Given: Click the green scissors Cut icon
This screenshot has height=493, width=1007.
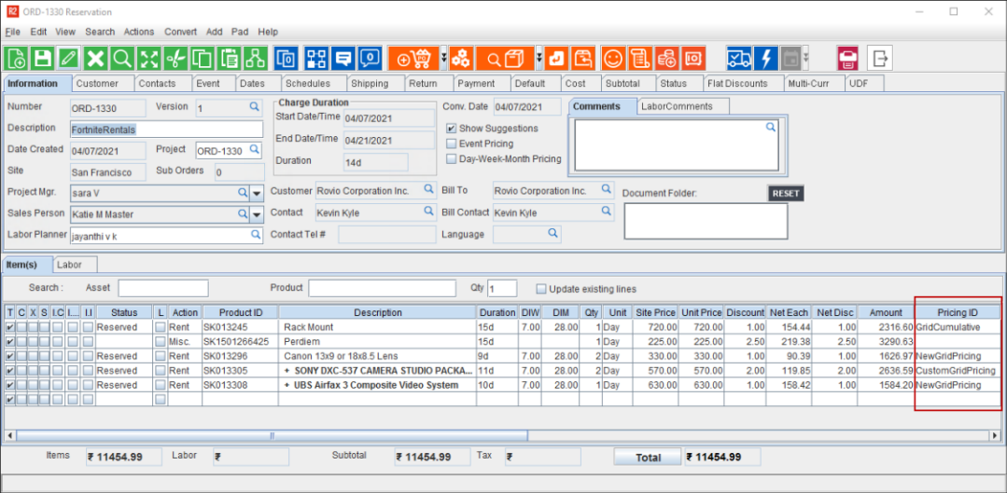Looking at the screenshot, I should [176, 58].
